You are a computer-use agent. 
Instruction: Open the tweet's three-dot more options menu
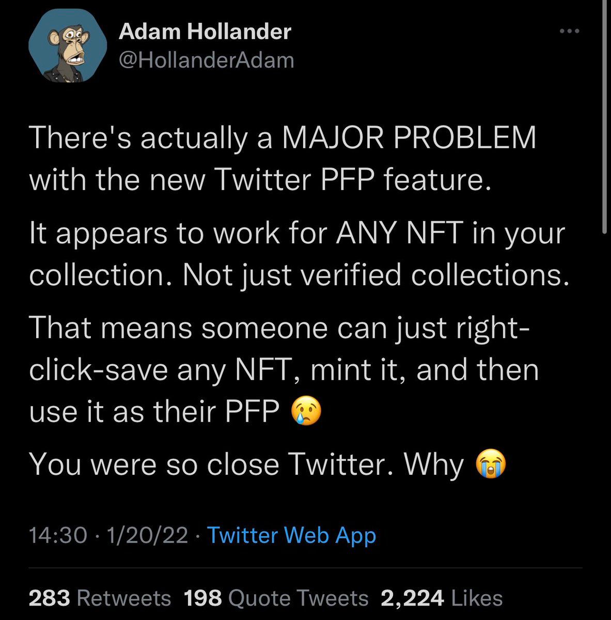[x=570, y=32]
